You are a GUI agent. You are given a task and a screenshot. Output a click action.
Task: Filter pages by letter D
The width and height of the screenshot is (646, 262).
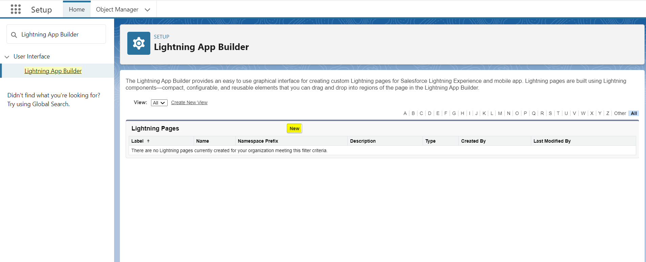tap(430, 113)
